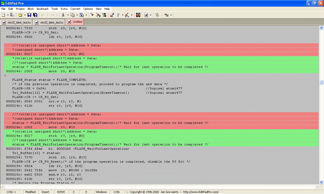Create a new file with the New icon

point(4,15)
